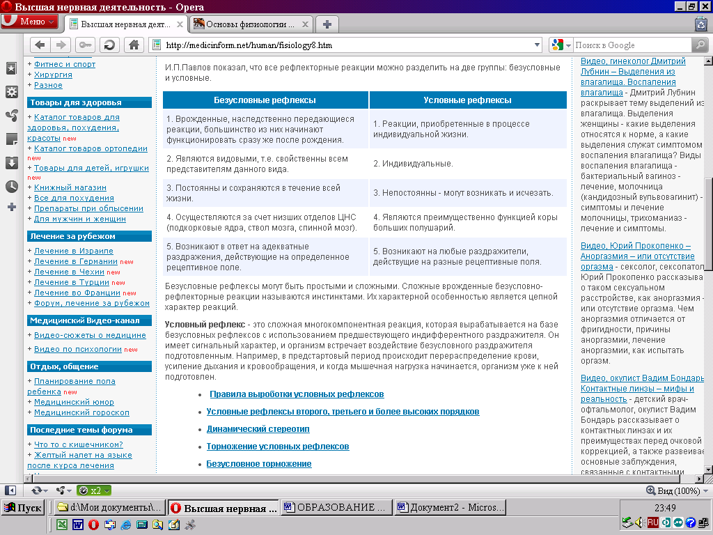The width and height of the screenshot is (713, 535).
Task: Click inside the URL address field
Action: point(345,45)
